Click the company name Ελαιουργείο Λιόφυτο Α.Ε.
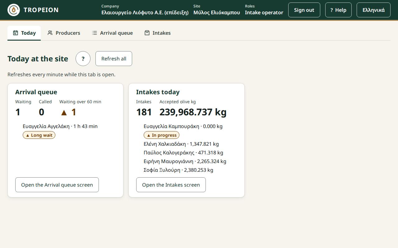398x248 pixels. click(x=145, y=13)
